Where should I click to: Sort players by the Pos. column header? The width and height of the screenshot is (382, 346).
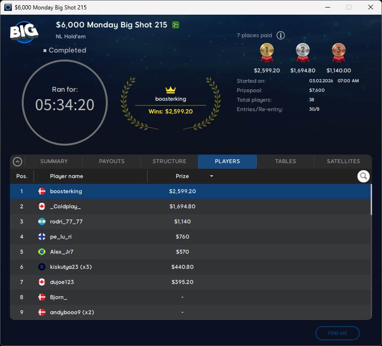(22, 176)
